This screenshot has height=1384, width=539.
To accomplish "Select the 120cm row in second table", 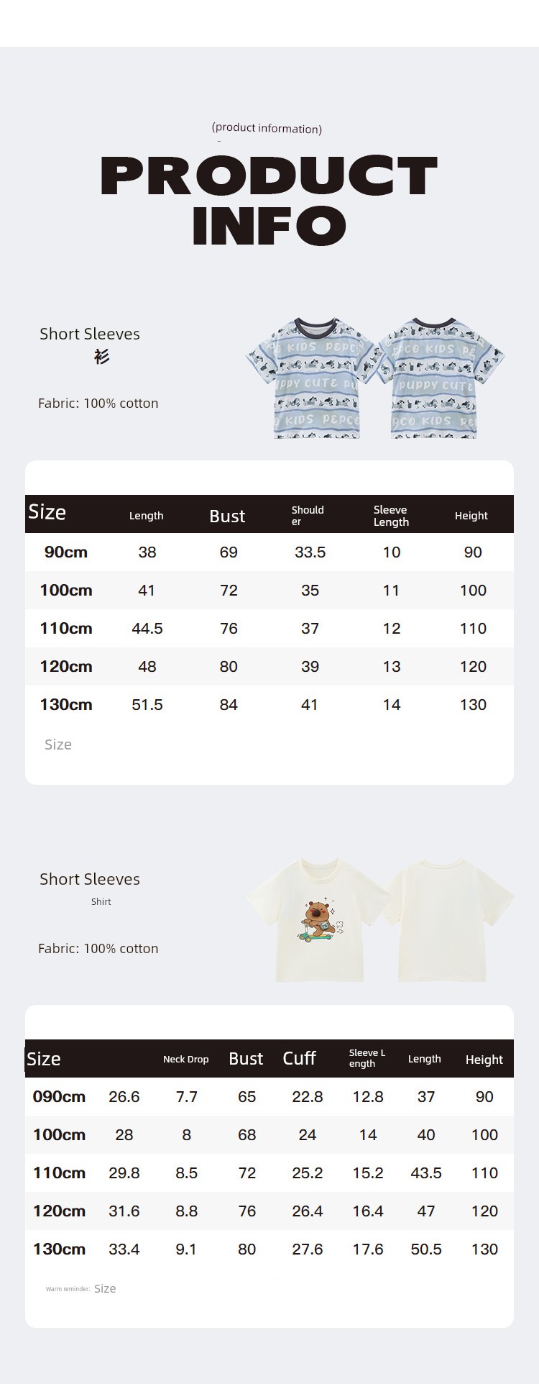I will pyautogui.click(x=269, y=1211).
